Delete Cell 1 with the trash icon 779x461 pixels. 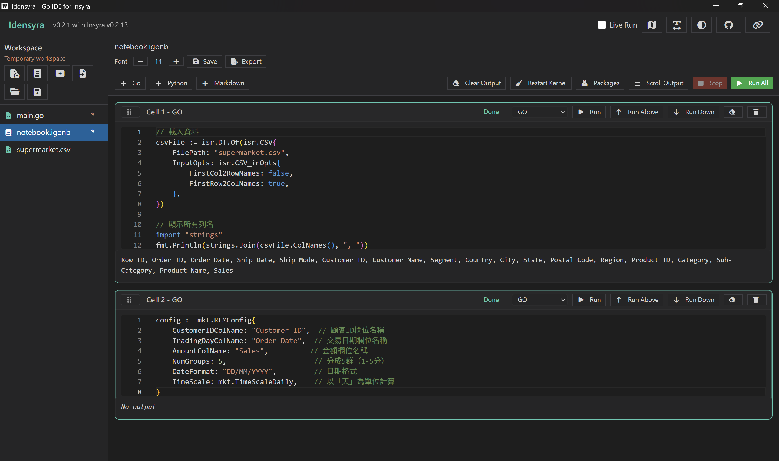[756, 112]
